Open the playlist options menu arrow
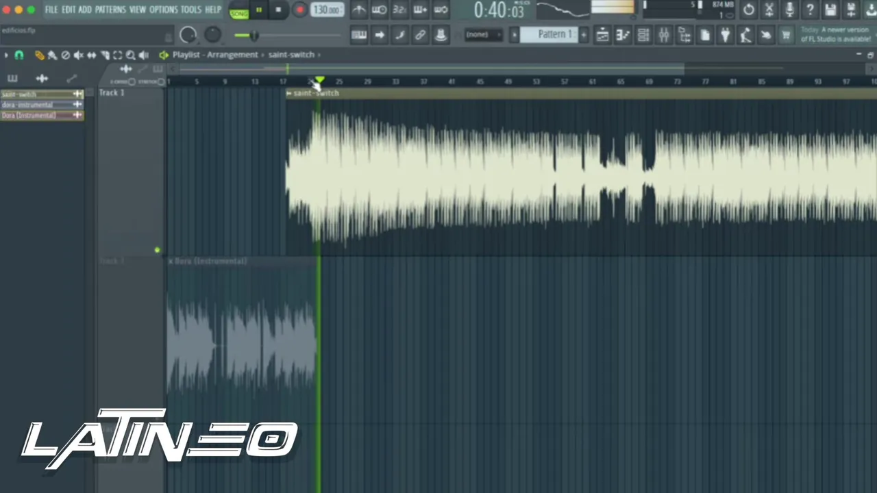Screen dimensions: 877x493 (6, 55)
